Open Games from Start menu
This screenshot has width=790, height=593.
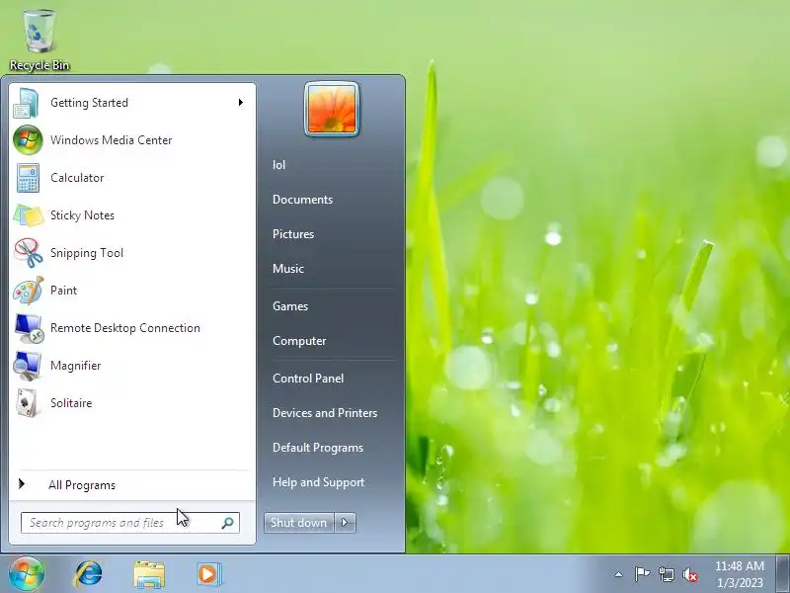(x=289, y=306)
